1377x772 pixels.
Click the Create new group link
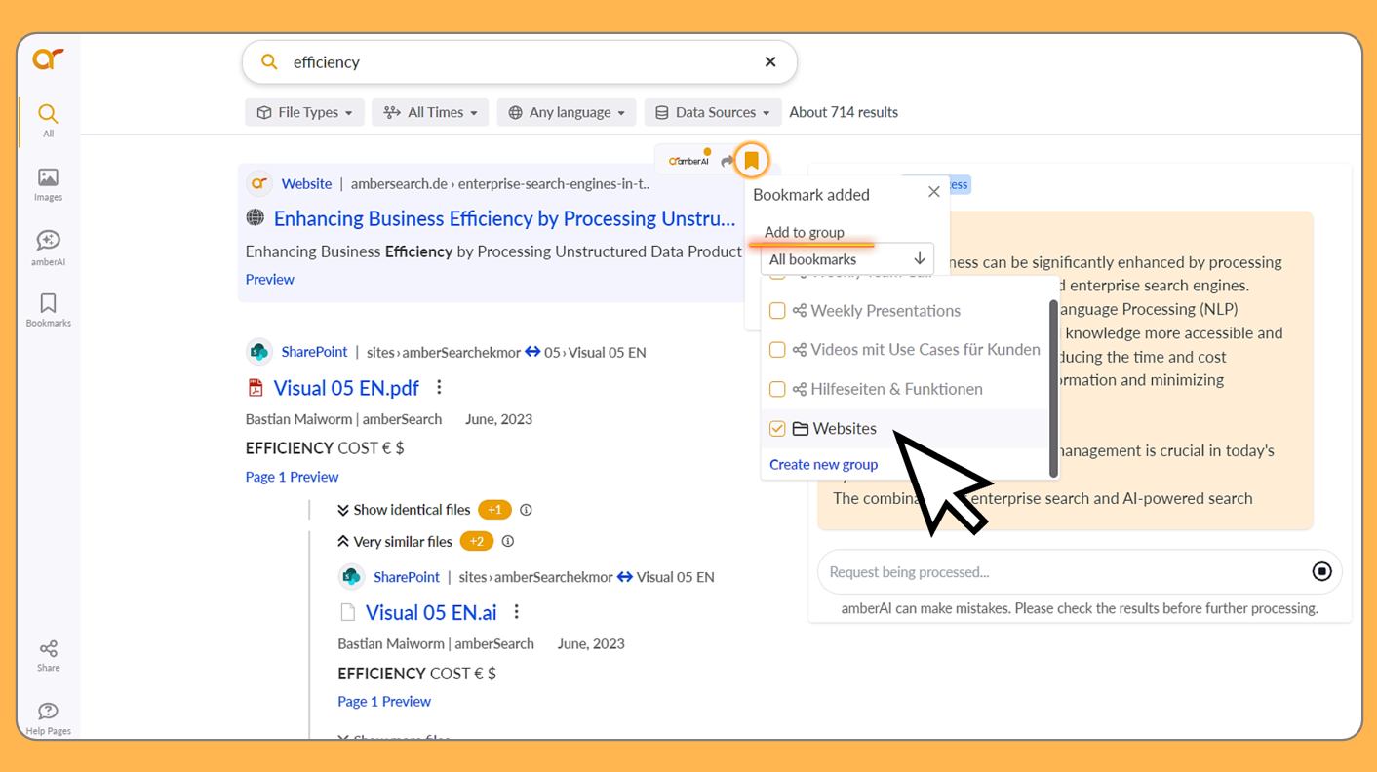823,464
